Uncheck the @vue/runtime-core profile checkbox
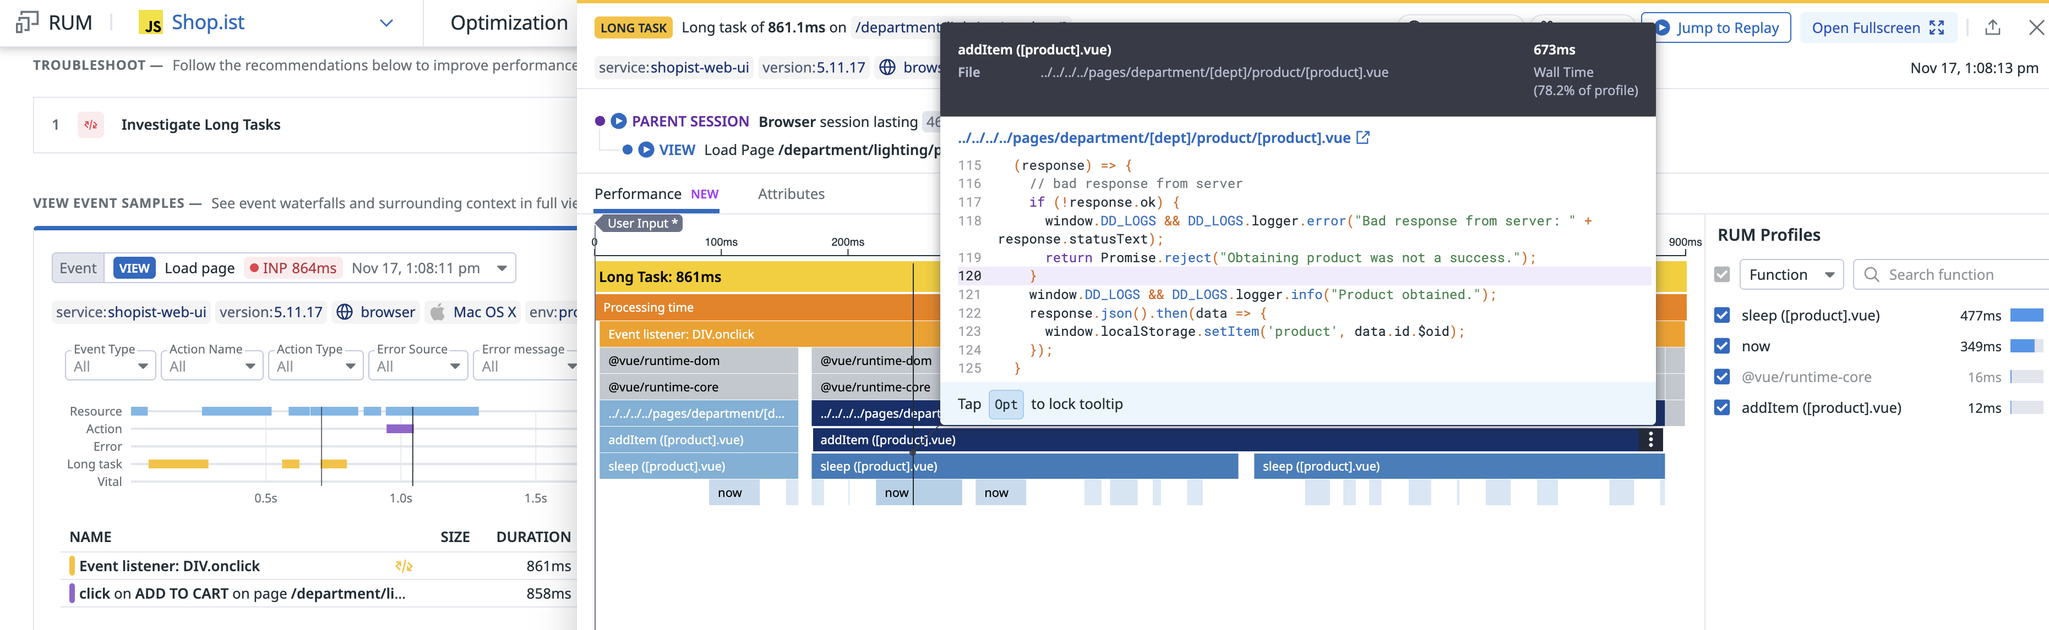 1722,377
